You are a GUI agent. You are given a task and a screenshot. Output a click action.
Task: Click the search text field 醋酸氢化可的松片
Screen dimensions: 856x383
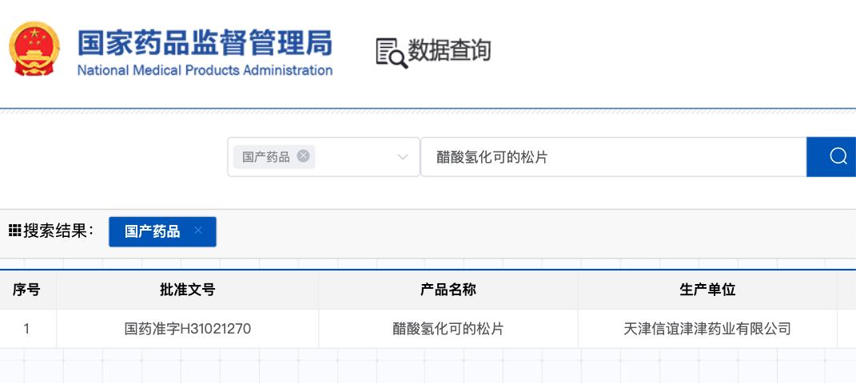click(613, 157)
